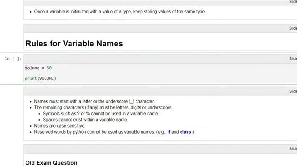The image size is (297, 167).
Task: Click the bullet 'Names must start with a letter'
Action: pyautogui.click(x=94, y=101)
